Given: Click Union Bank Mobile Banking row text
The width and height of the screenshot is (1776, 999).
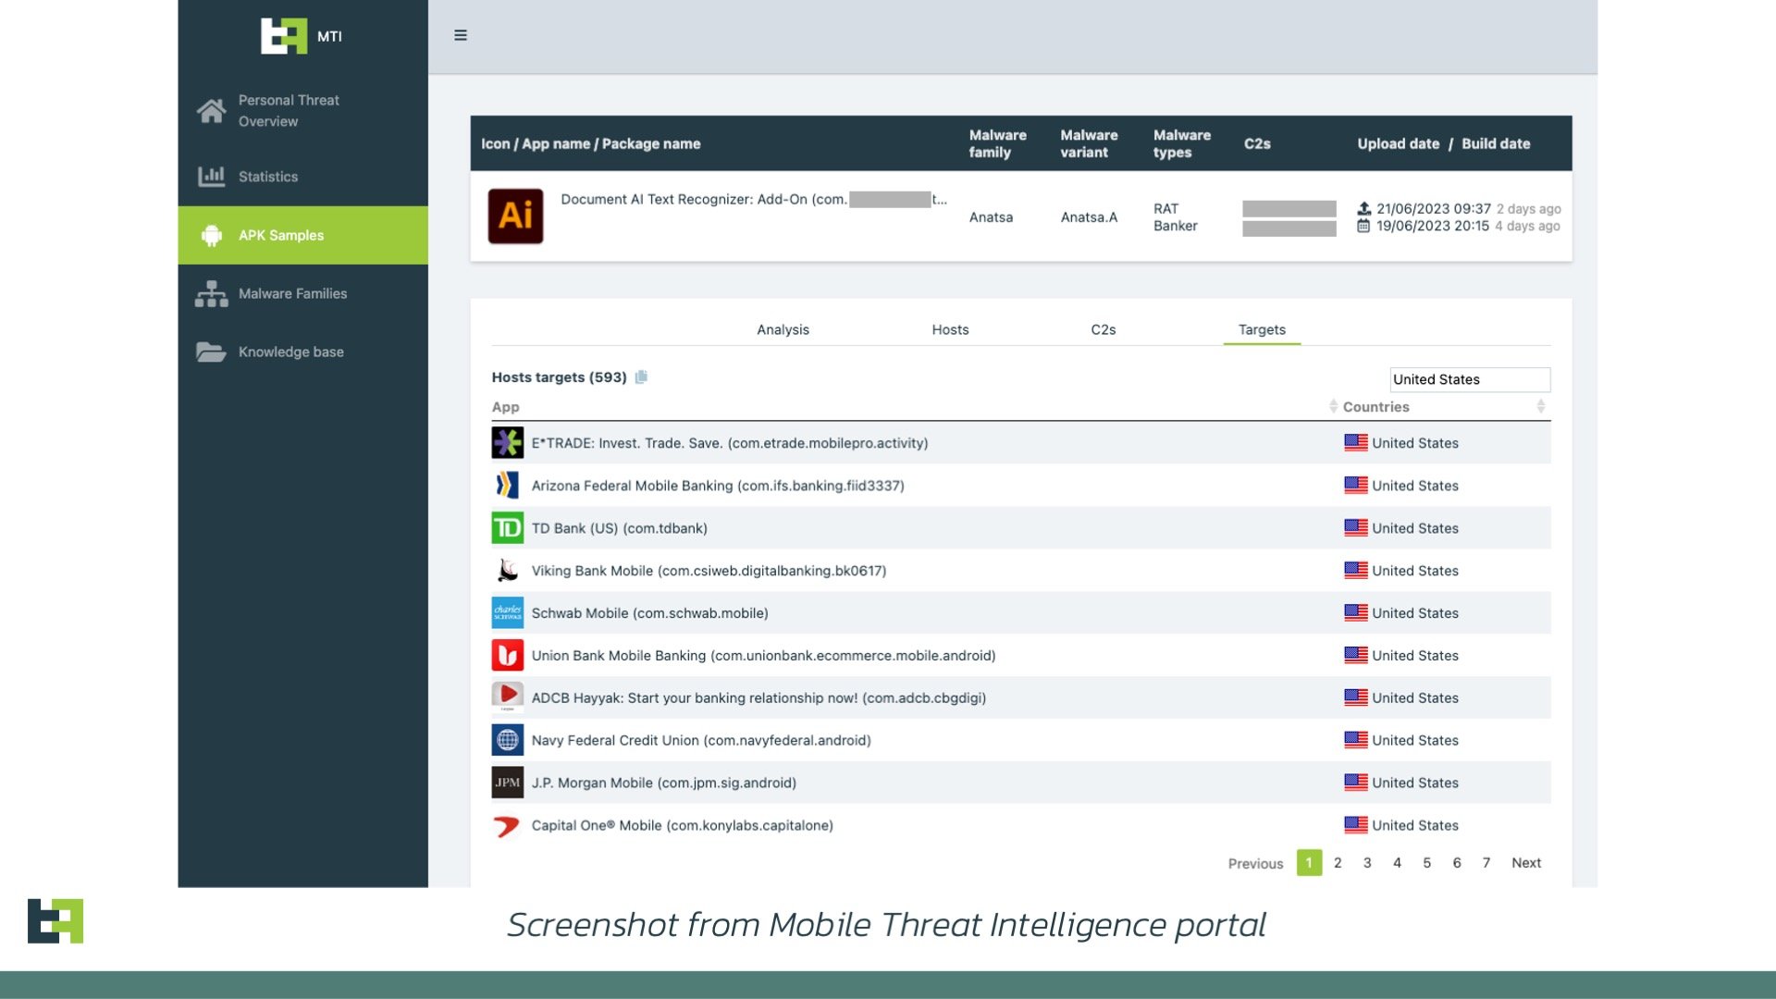Looking at the screenshot, I should 763,656.
